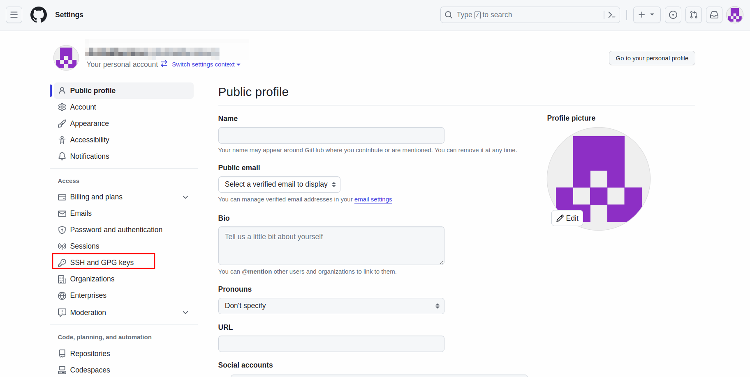
Task: Go to Password and authentication settings
Action: pos(116,230)
